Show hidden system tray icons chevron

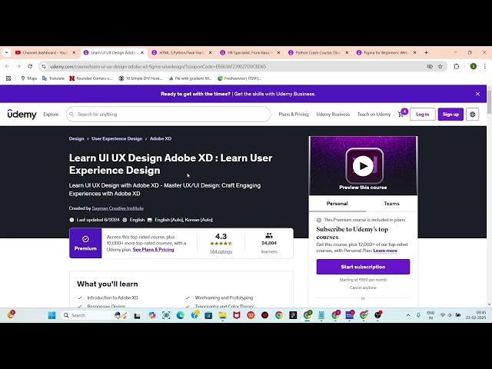click(x=408, y=315)
